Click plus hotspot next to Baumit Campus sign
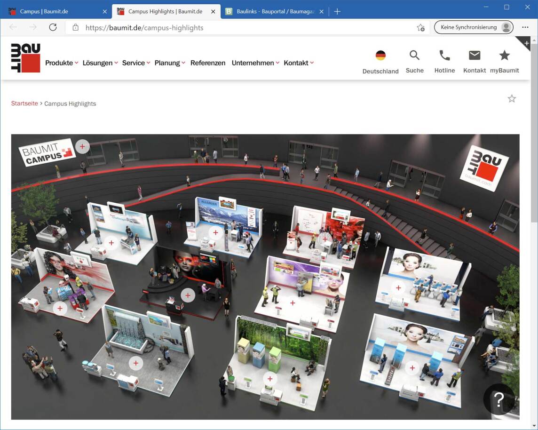 tap(82, 146)
